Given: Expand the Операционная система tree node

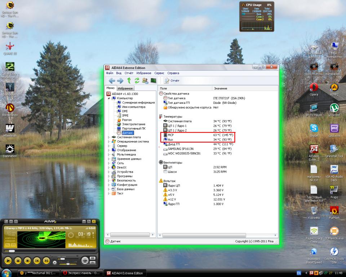Looking at the screenshot, I should 109,142.
